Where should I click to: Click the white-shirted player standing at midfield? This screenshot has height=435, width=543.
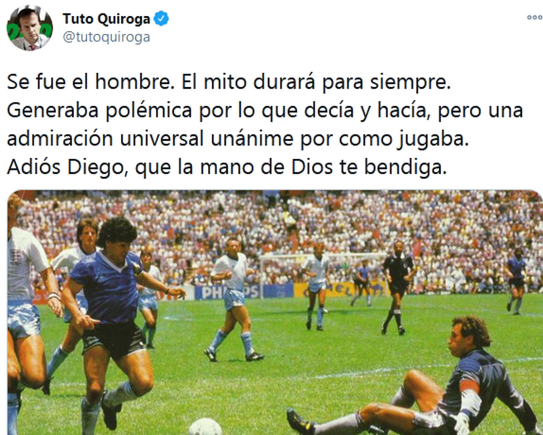pyautogui.click(x=233, y=298)
